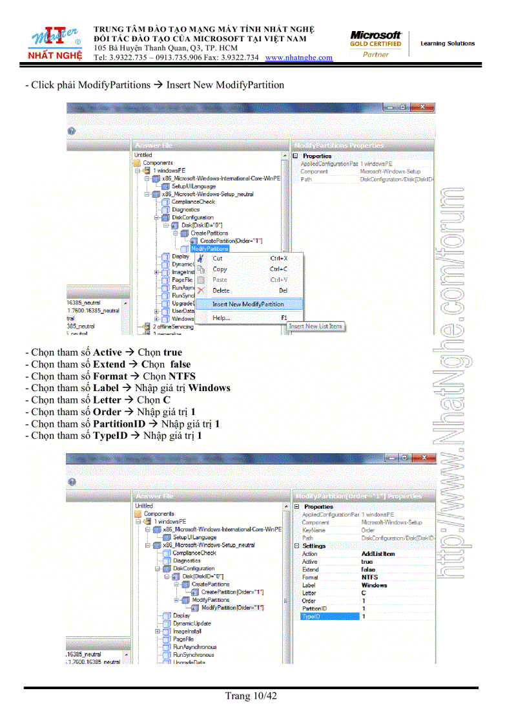
Task: Select the TypeID row in the settings grid
Action: (x=329, y=616)
